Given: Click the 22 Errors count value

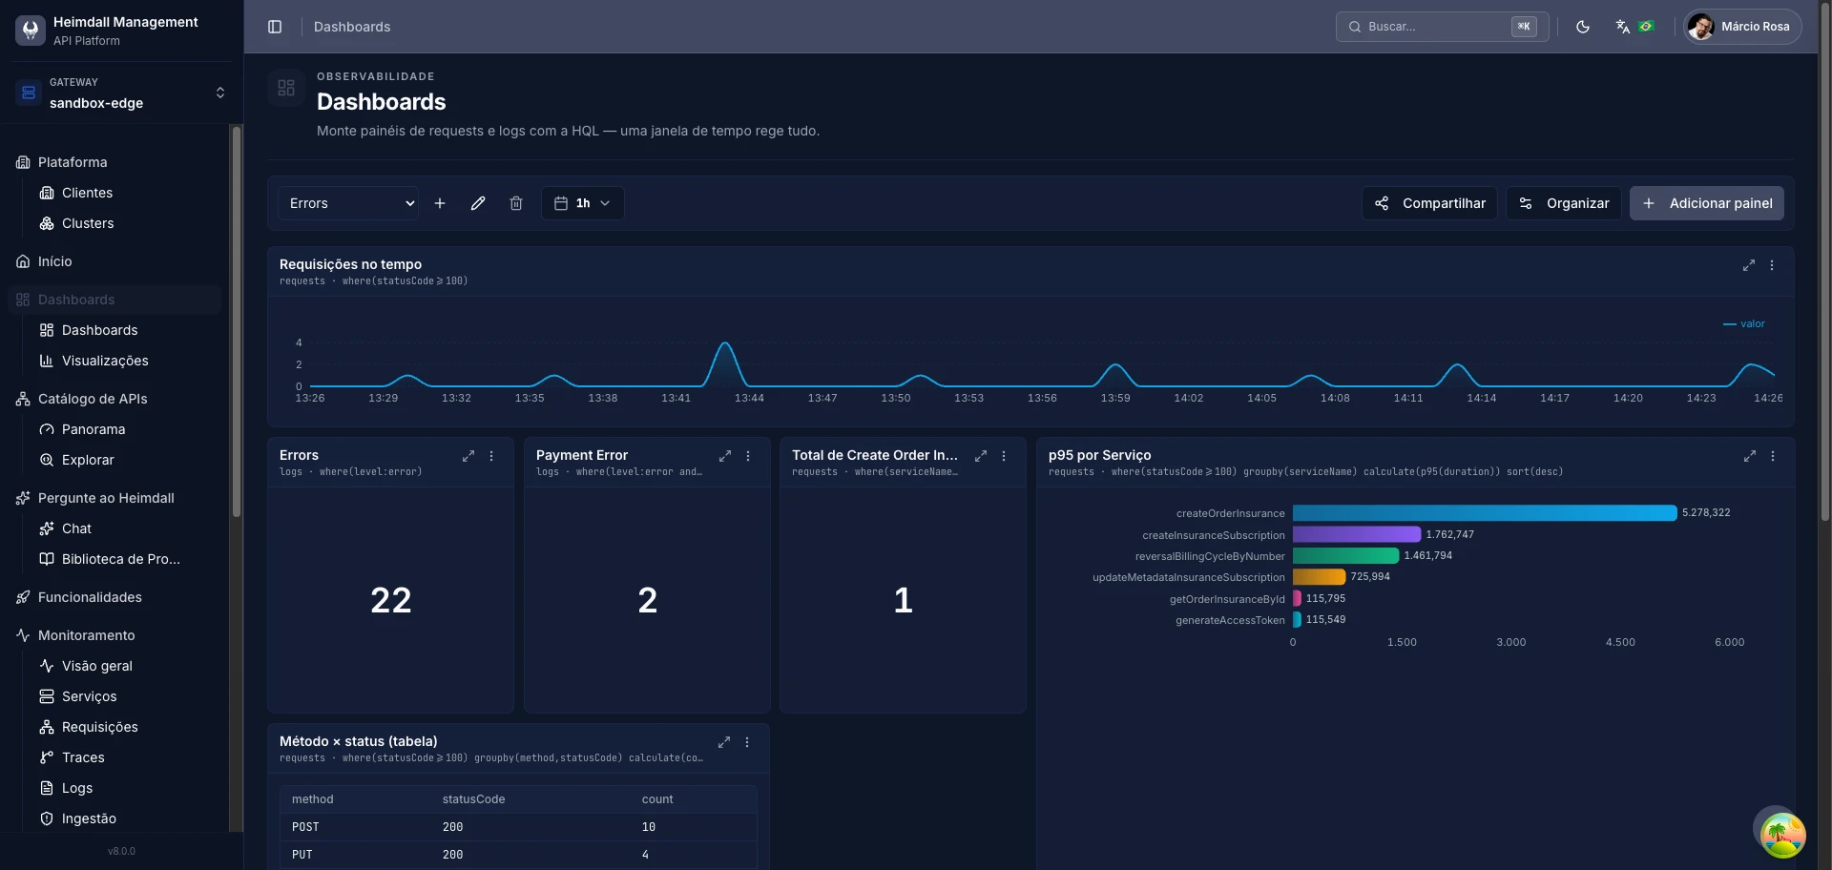Looking at the screenshot, I should (391, 600).
